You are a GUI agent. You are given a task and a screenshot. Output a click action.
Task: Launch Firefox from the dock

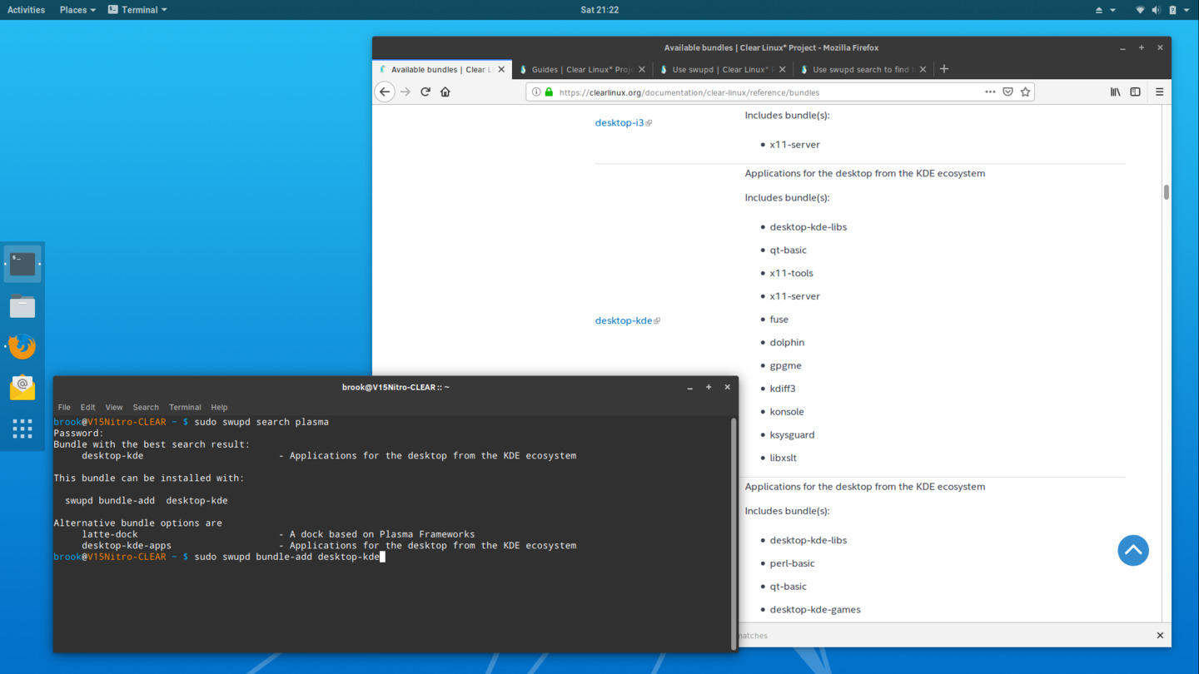point(22,346)
